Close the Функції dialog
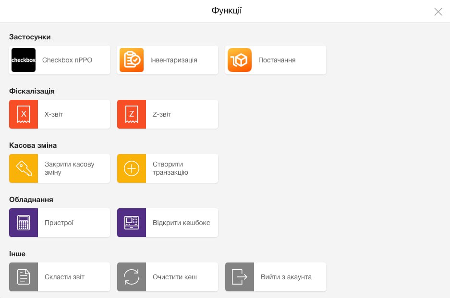 point(438,12)
